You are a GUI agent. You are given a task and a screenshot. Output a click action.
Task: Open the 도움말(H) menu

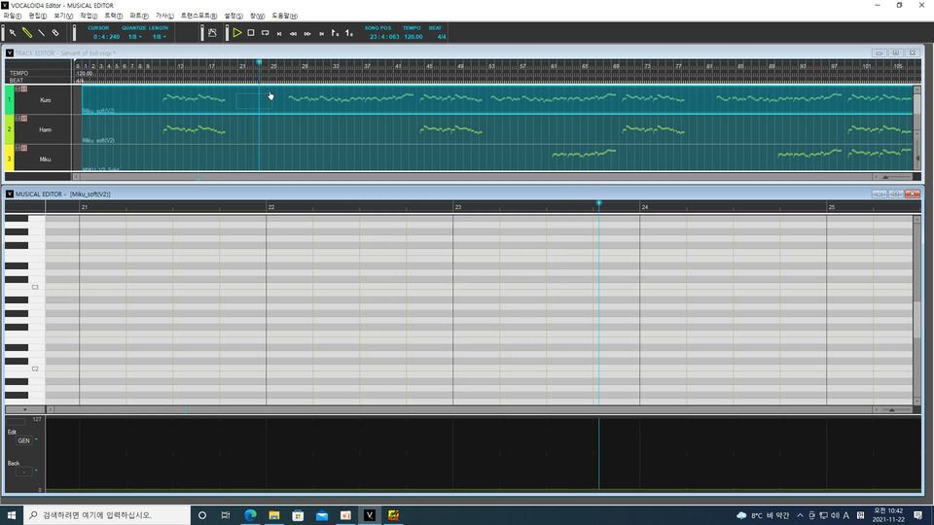coord(284,17)
